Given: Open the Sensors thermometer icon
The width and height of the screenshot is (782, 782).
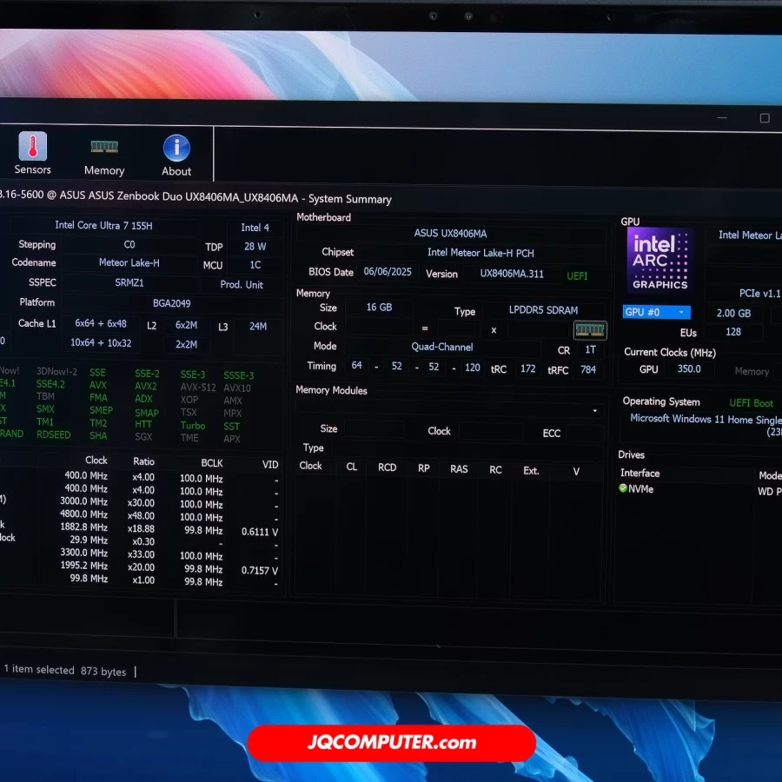Looking at the screenshot, I should tap(33, 147).
